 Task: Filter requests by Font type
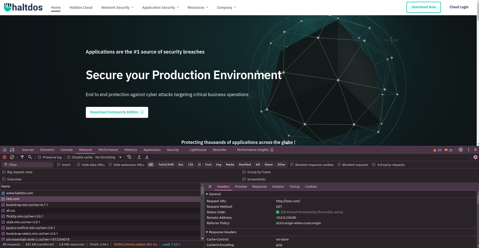(x=208, y=164)
